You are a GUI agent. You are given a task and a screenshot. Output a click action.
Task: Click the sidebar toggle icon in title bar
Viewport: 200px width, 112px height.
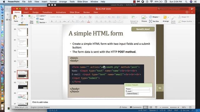click(x=26, y=9)
